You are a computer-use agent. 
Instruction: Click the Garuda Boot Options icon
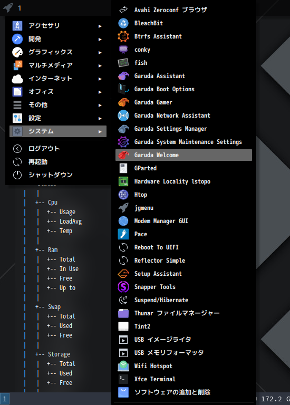[123, 89]
